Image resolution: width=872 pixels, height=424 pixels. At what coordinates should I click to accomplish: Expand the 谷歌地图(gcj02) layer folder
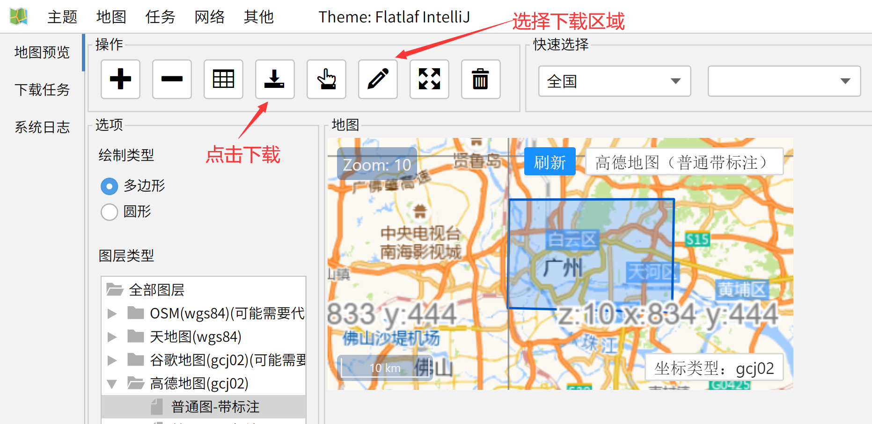pyautogui.click(x=112, y=360)
